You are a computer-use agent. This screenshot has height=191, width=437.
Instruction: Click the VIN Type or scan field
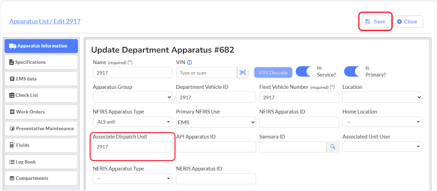207,72
